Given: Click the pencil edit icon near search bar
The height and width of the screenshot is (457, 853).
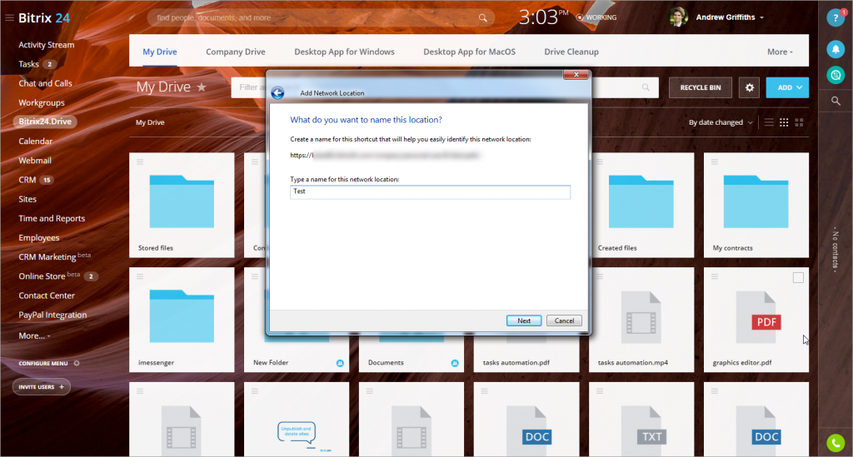Looking at the screenshot, I should pyautogui.click(x=132, y=17).
